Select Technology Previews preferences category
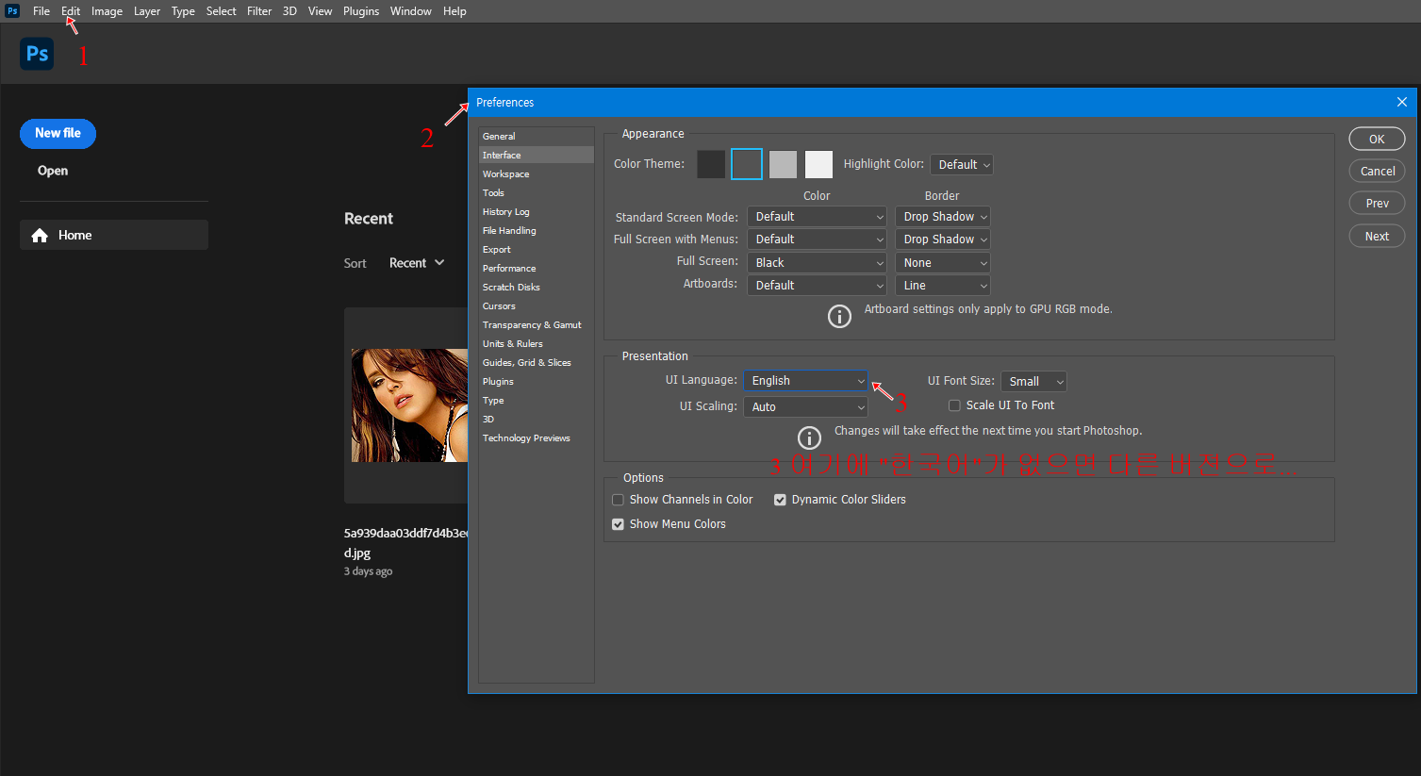The image size is (1421, 776). [536, 438]
